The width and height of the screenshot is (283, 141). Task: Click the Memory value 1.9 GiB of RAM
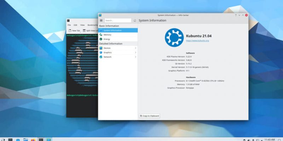192,84
